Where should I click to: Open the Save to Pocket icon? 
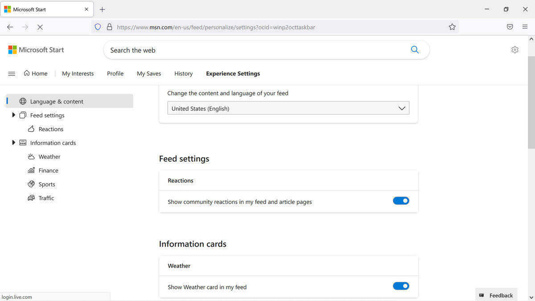[510, 27]
